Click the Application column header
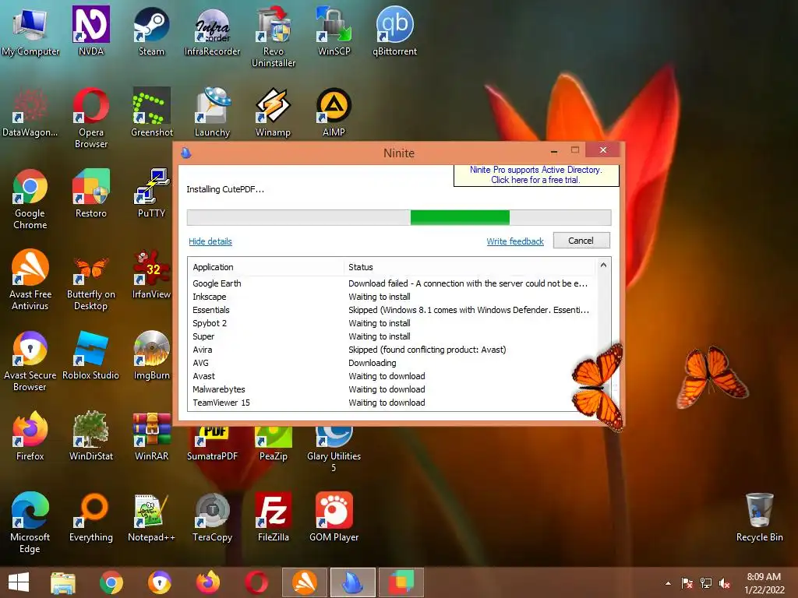 266,267
